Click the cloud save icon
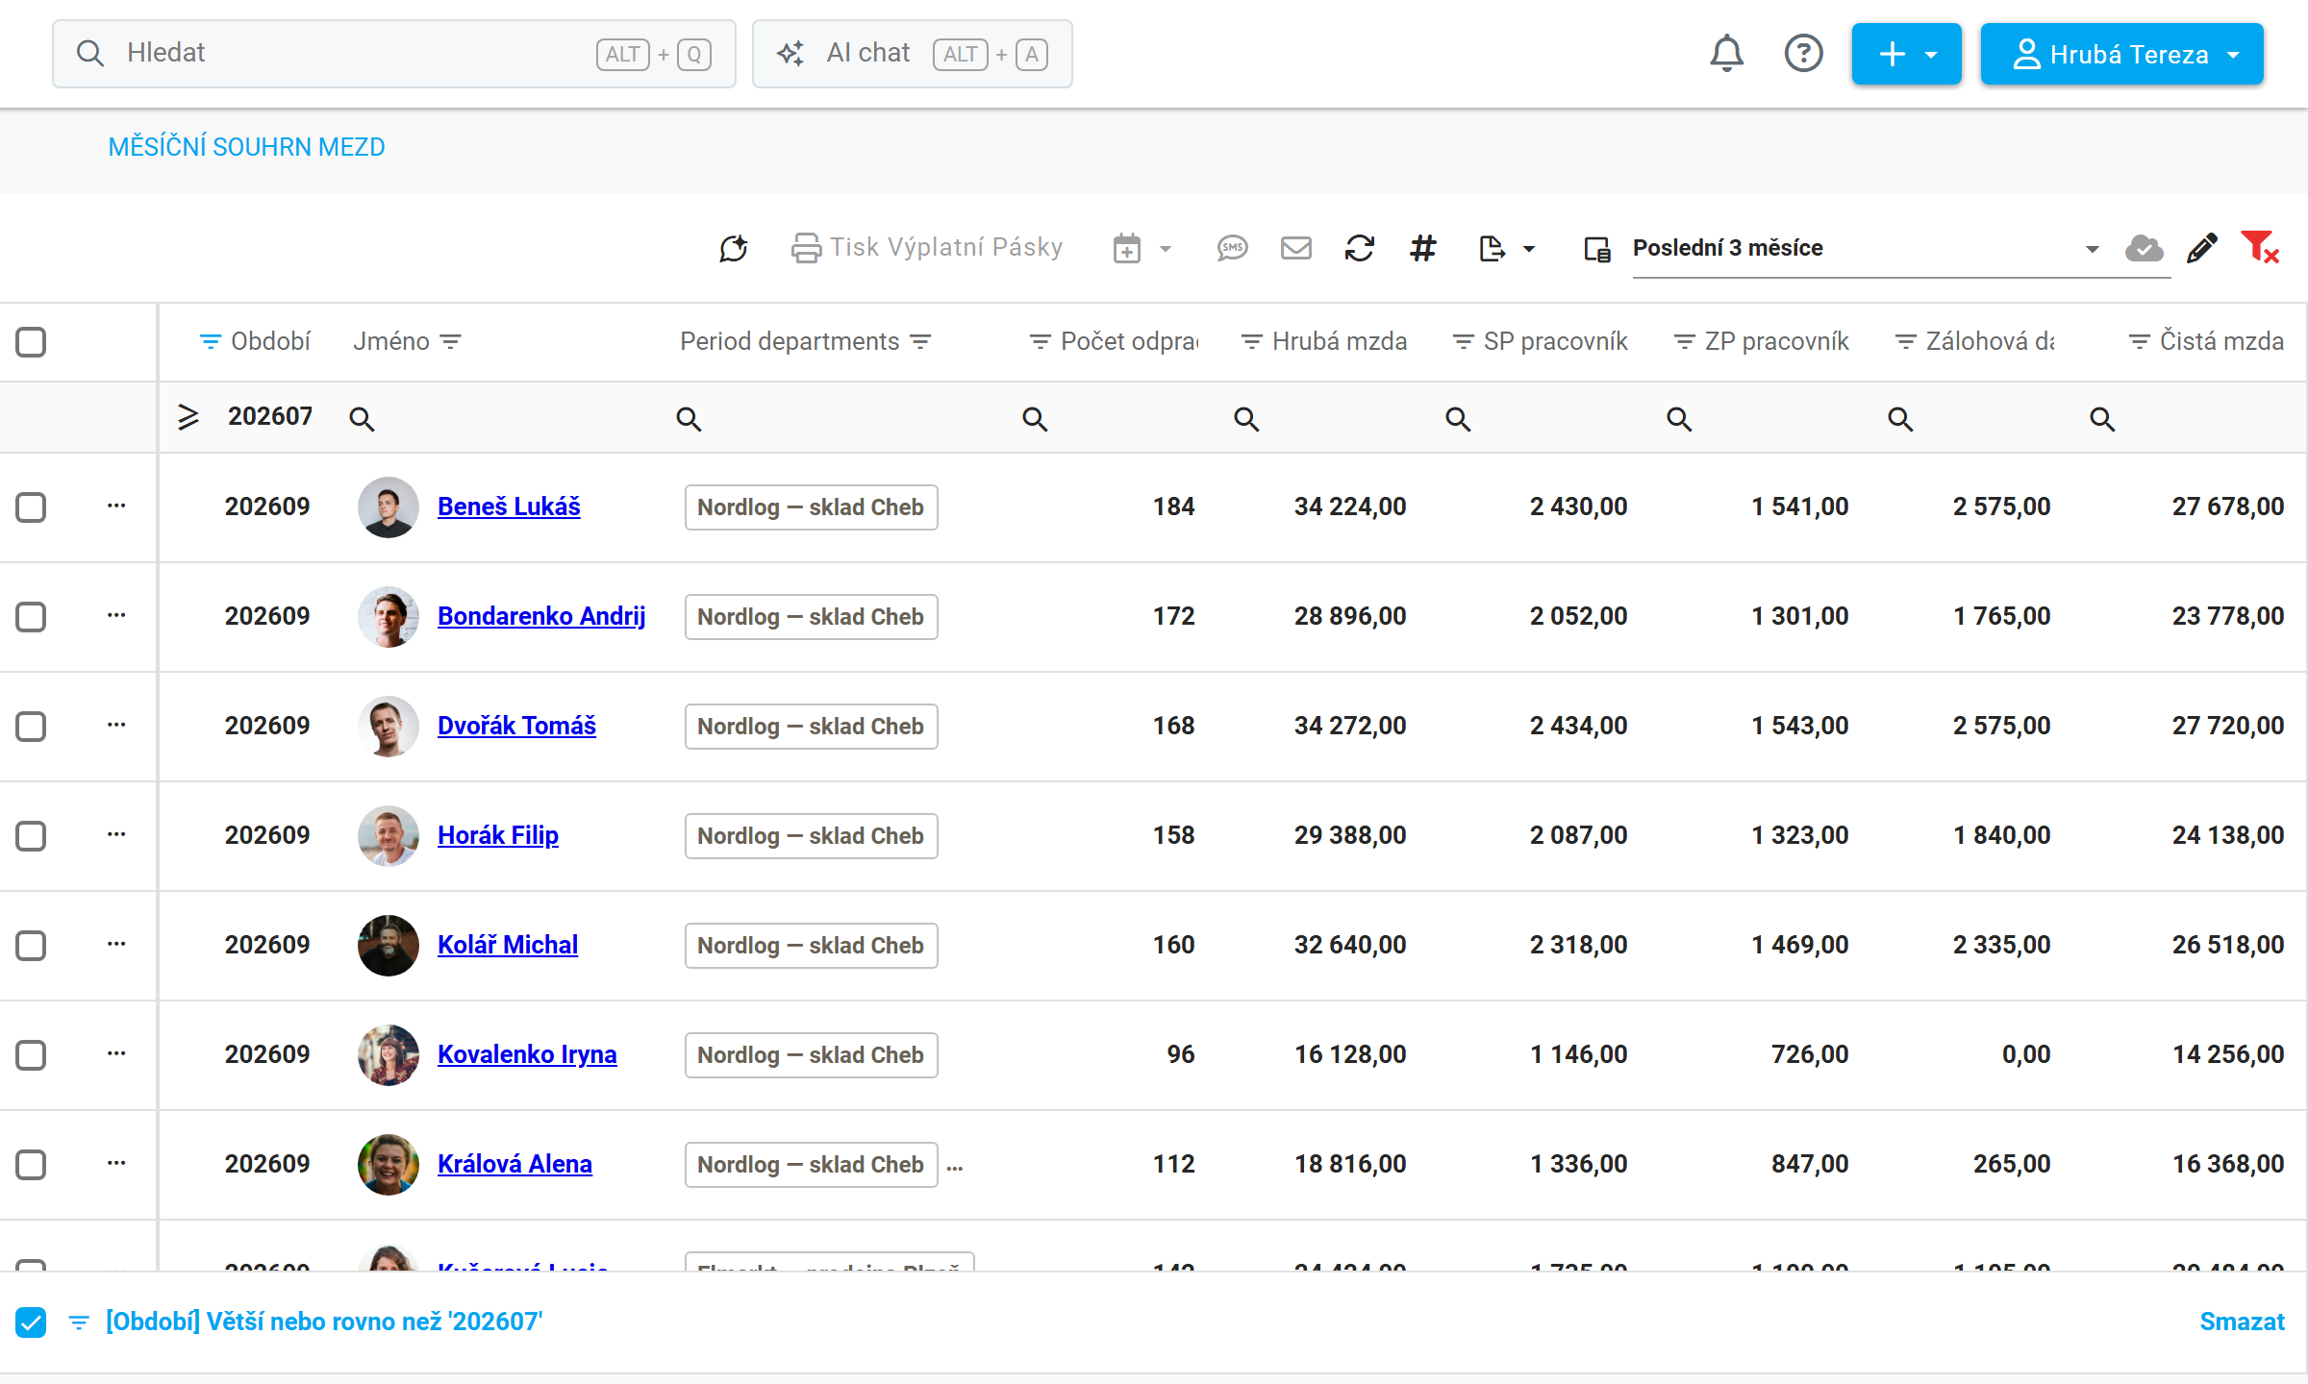 2144,248
